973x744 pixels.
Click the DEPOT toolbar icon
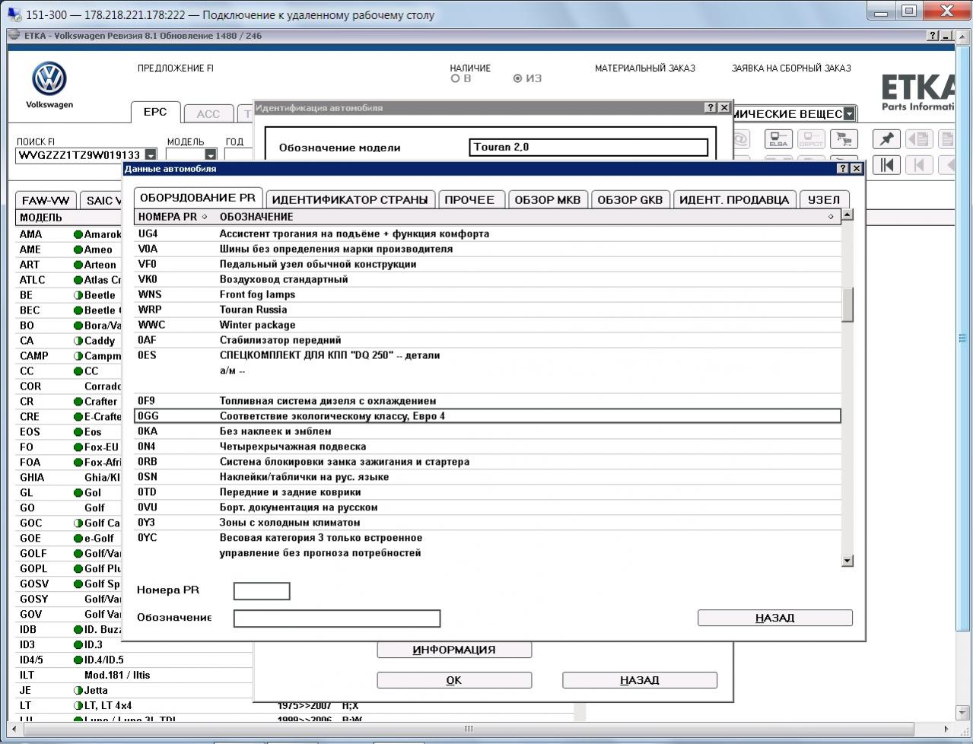pyautogui.click(x=810, y=139)
